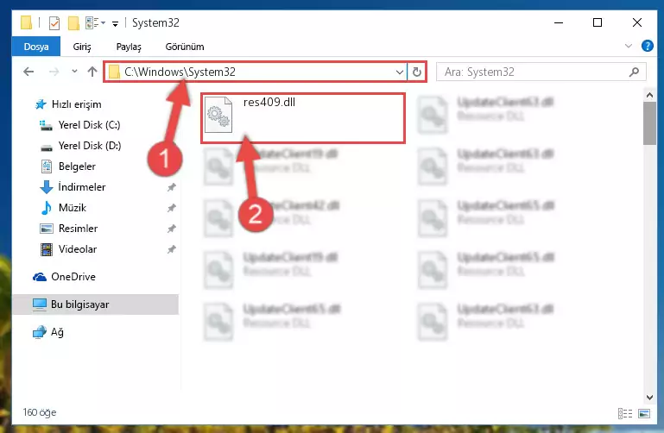The image size is (664, 433).
Task: Switch to the Giriş tab
Action: 82,47
